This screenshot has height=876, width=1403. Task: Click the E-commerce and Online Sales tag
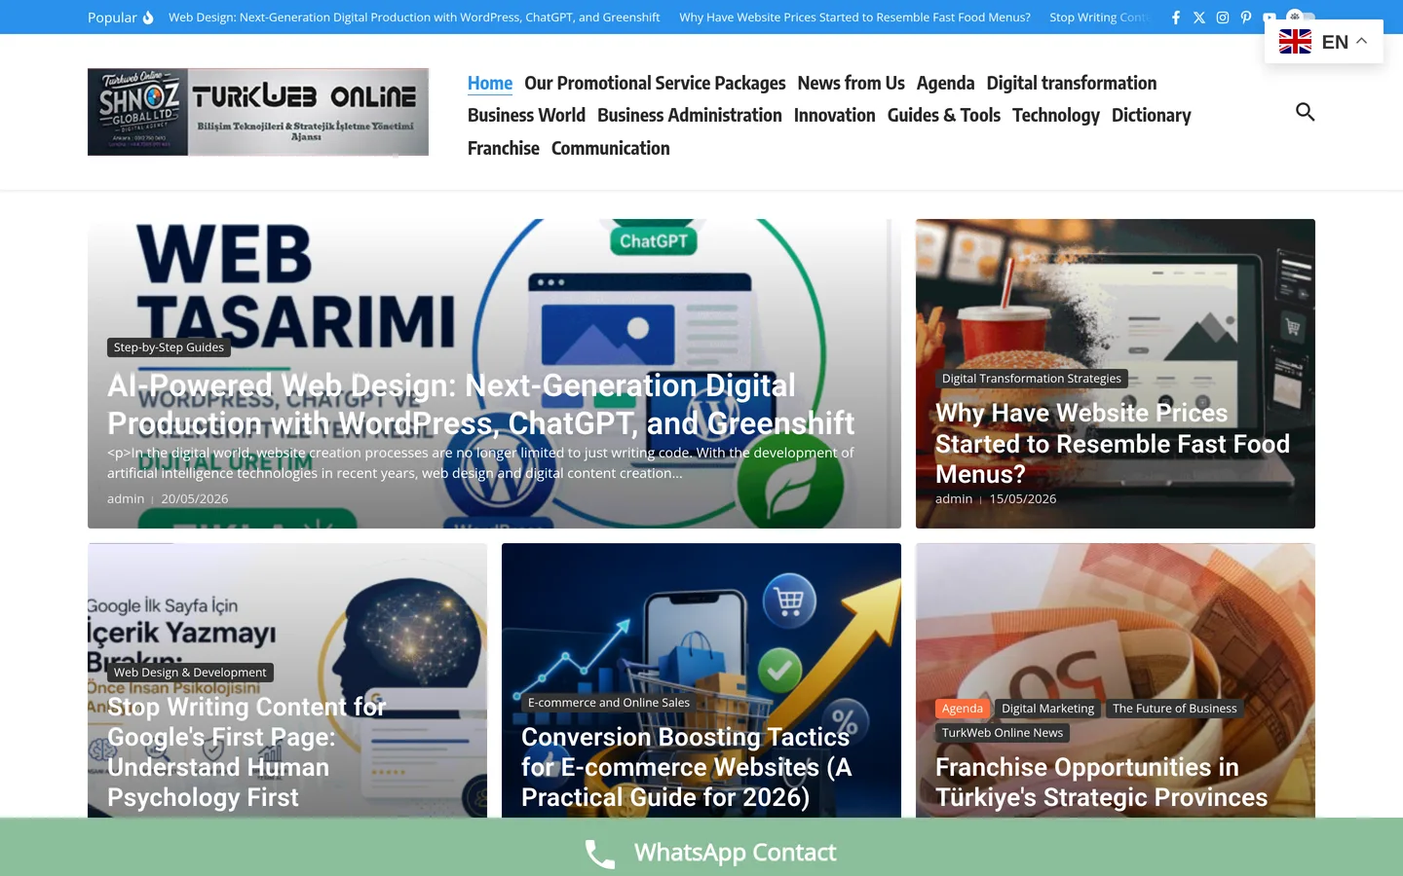[x=609, y=703]
